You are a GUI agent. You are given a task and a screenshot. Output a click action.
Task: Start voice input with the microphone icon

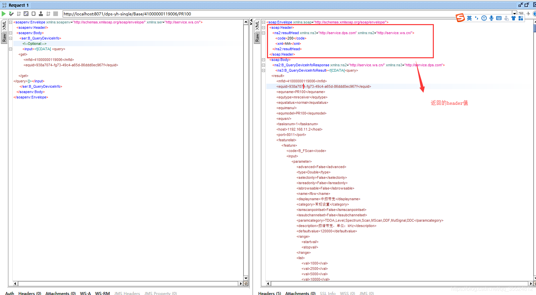pos(491,18)
